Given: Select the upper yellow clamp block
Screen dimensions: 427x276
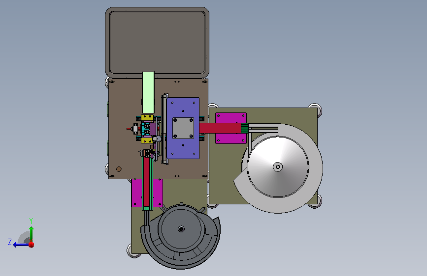Looking at the screenshot, I should (147, 118).
